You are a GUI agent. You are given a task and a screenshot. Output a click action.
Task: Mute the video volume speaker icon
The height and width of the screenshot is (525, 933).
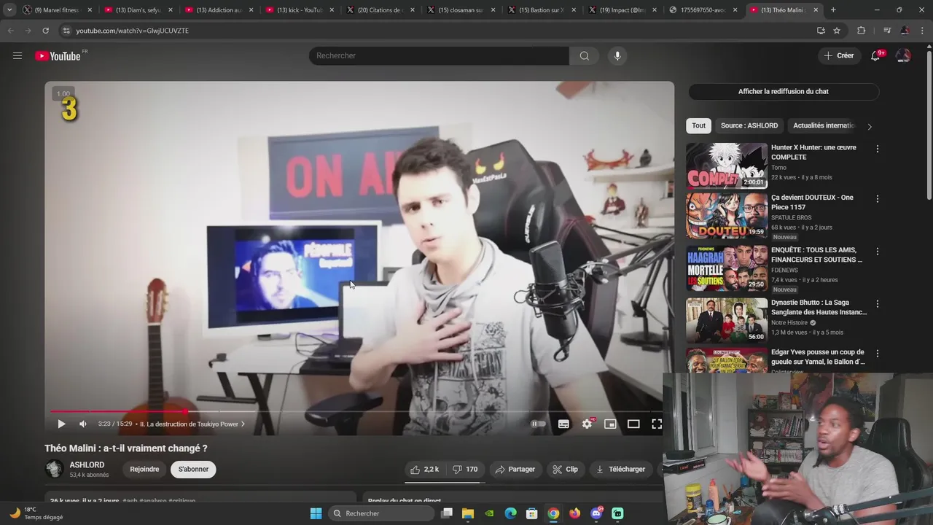click(83, 424)
